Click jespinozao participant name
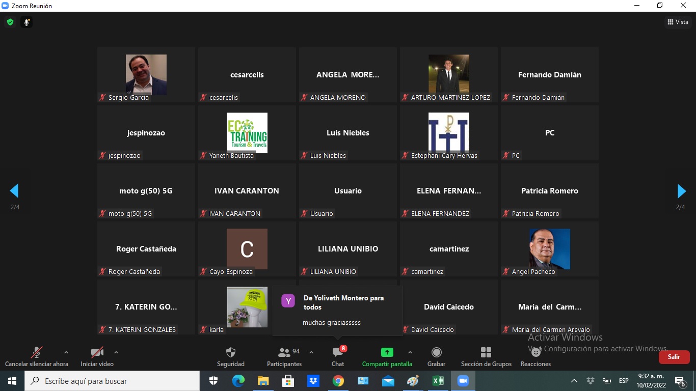The height and width of the screenshot is (391, 696). coord(146,133)
